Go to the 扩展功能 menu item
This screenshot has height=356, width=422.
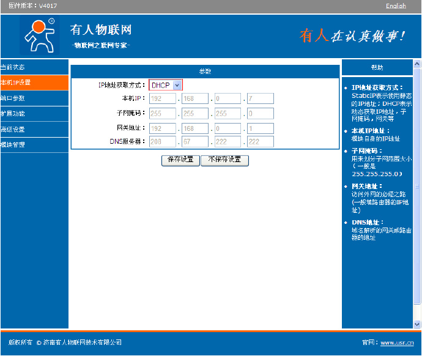point(34,114)
